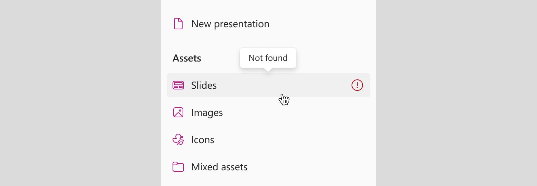Create a file via New presentation row
This screenshot has height=186, width=537.
point(268,24)
